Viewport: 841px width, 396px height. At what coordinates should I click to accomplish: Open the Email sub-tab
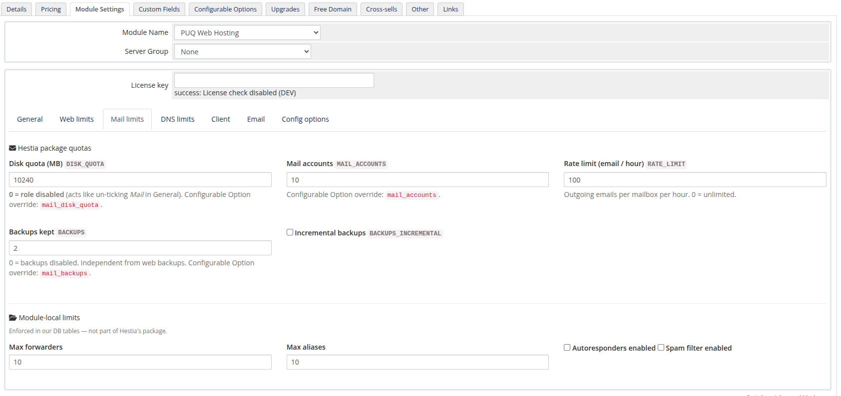[256, 119]
